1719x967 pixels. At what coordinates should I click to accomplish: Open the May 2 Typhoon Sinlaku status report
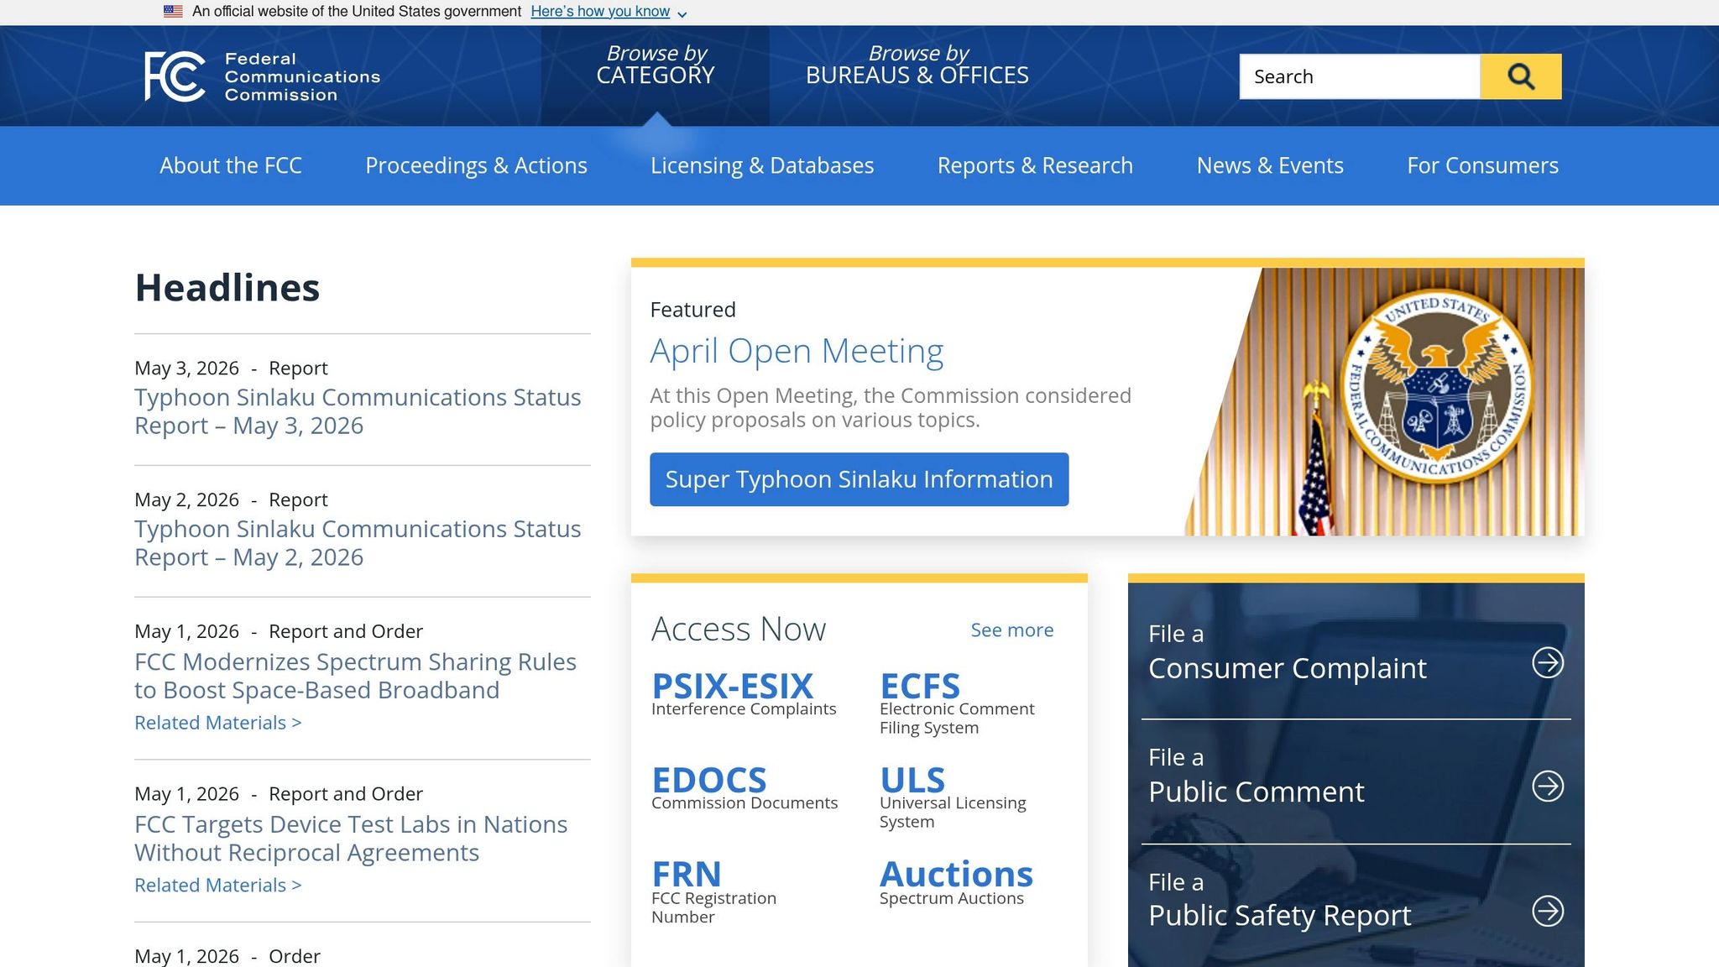click(x=358, y=543)
